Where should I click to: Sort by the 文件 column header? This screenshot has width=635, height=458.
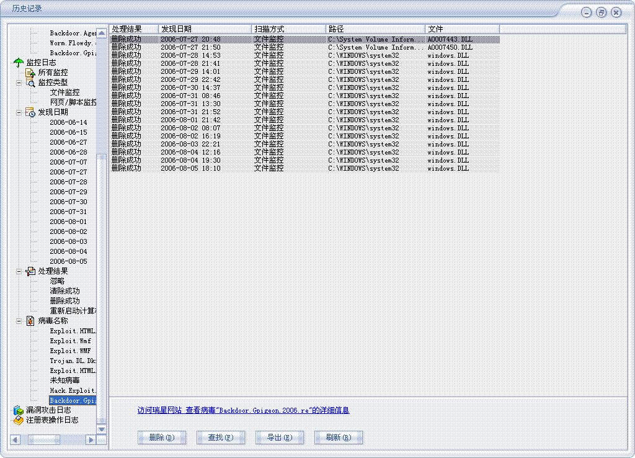point(463,29)
